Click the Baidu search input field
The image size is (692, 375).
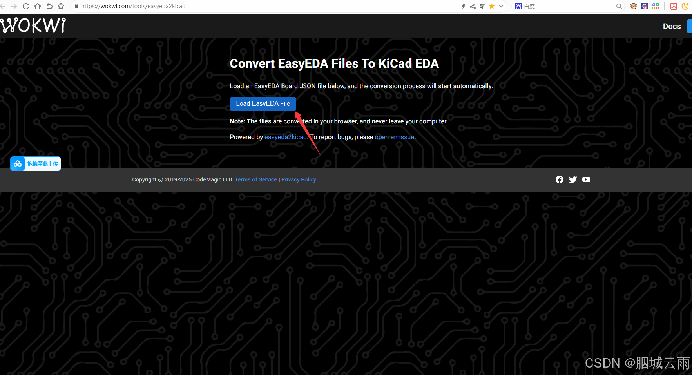pyautogui.click(x=568, y=6)
